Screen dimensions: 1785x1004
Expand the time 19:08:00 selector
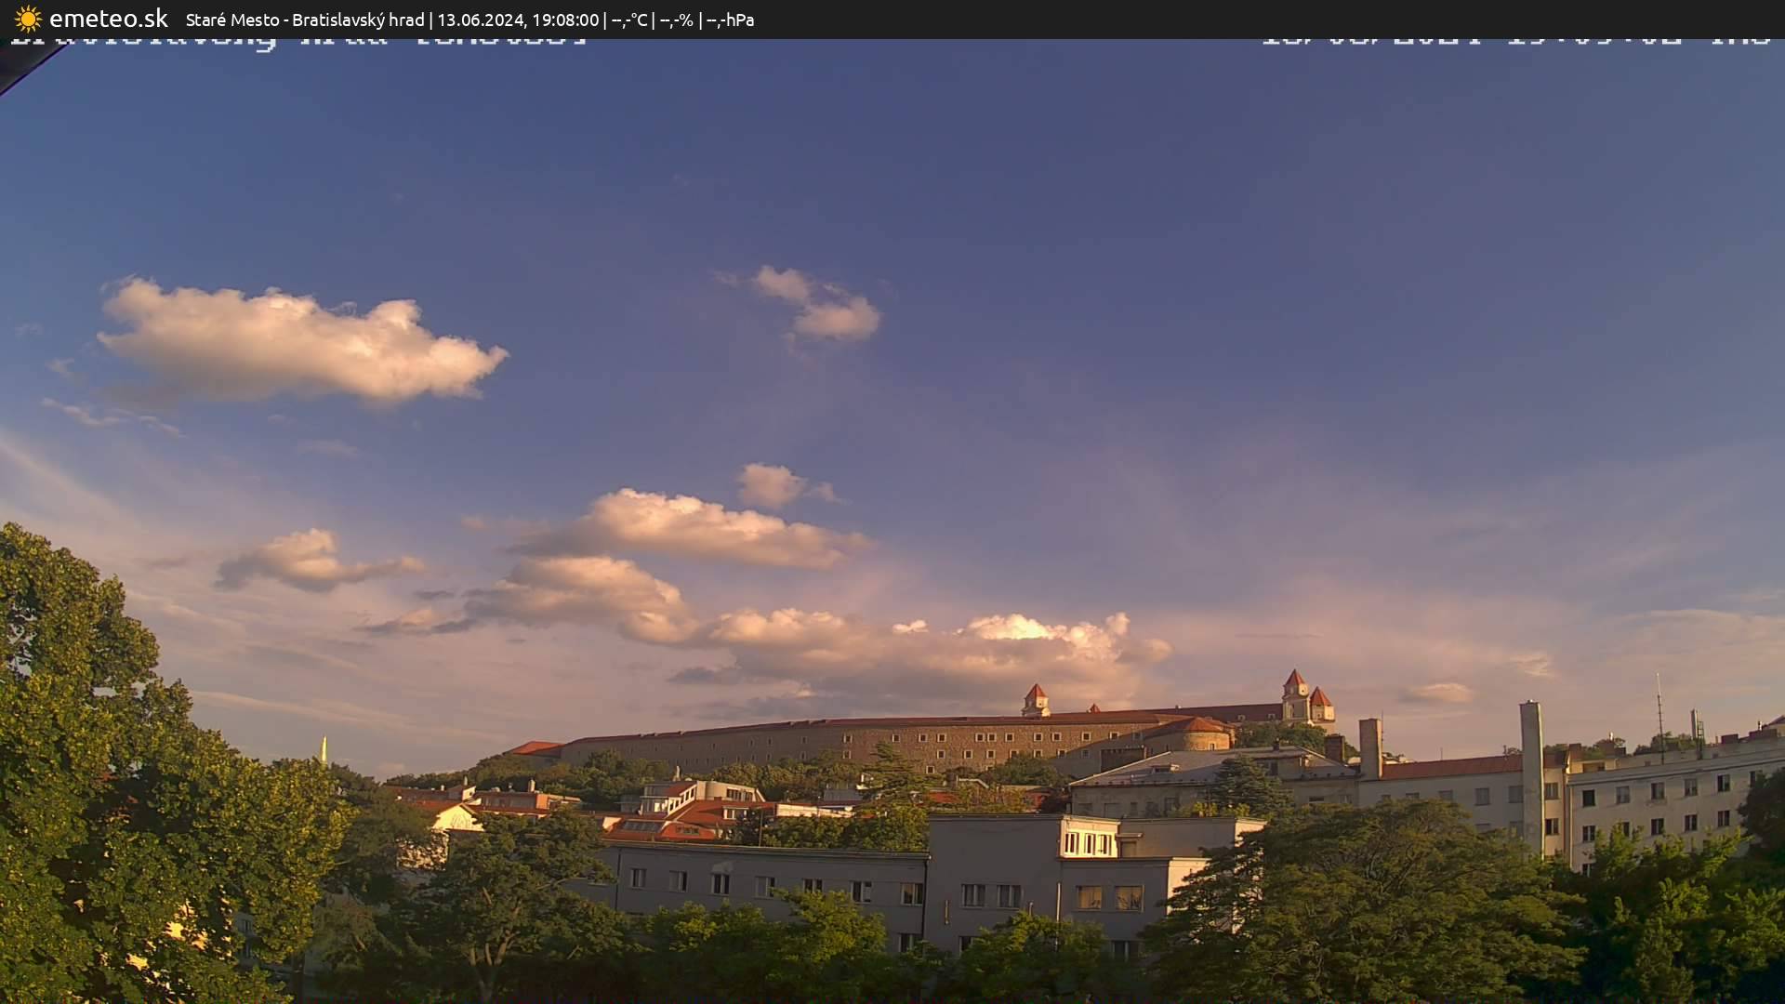click(567, 19)
